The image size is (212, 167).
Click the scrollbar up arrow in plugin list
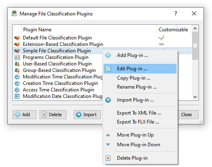195,28
